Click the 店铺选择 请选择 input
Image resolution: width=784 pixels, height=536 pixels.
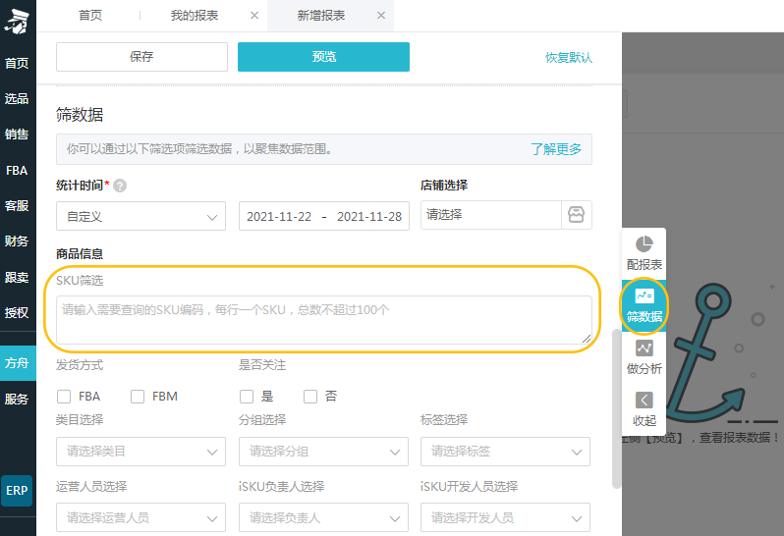pos(491,215)
